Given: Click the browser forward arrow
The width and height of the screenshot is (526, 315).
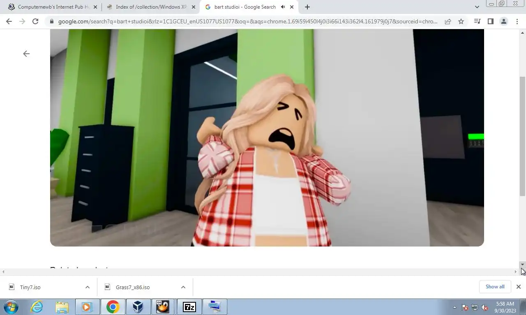Looking at the screenshot, I should point(22,21).
